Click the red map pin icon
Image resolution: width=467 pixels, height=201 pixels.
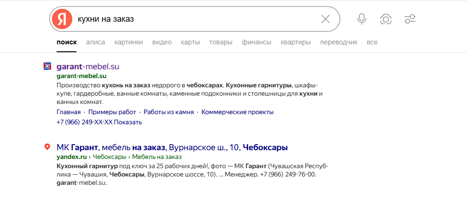47,147
